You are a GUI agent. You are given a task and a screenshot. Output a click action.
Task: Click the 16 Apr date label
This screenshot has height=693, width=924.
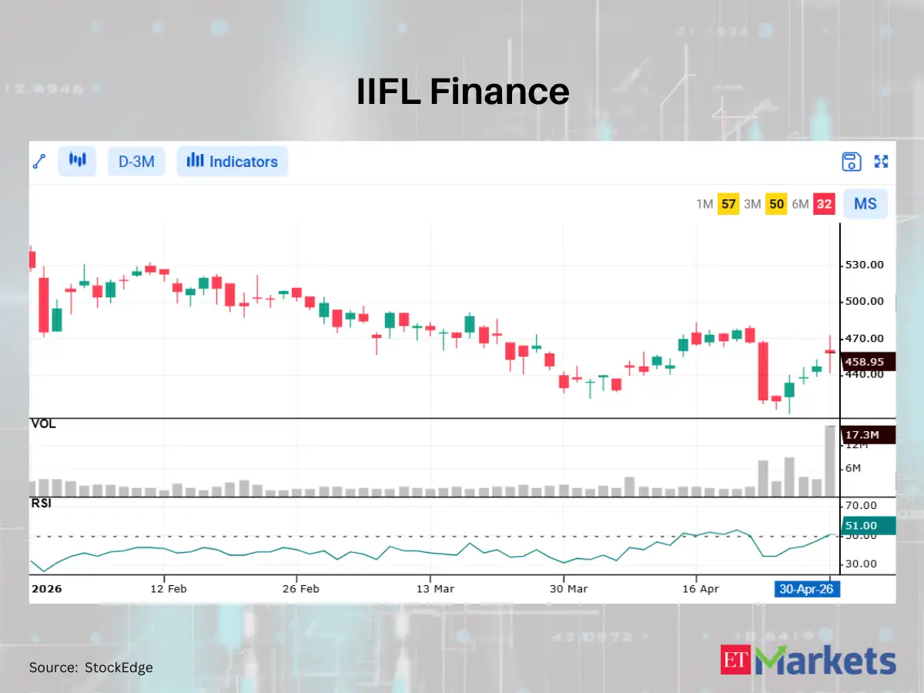[x=701, y=589]
